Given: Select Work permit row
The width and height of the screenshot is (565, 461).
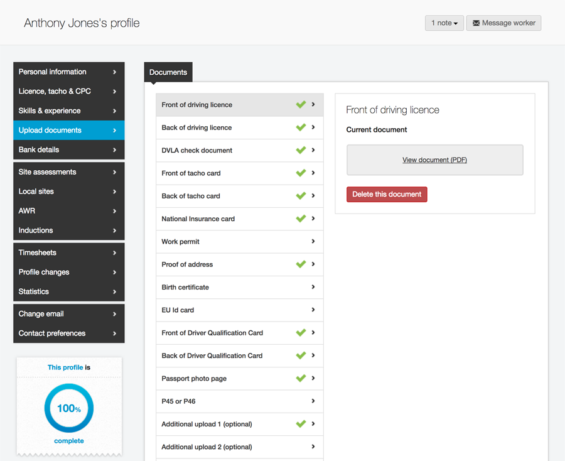Looking at the screenshot, I should (240, 242).
